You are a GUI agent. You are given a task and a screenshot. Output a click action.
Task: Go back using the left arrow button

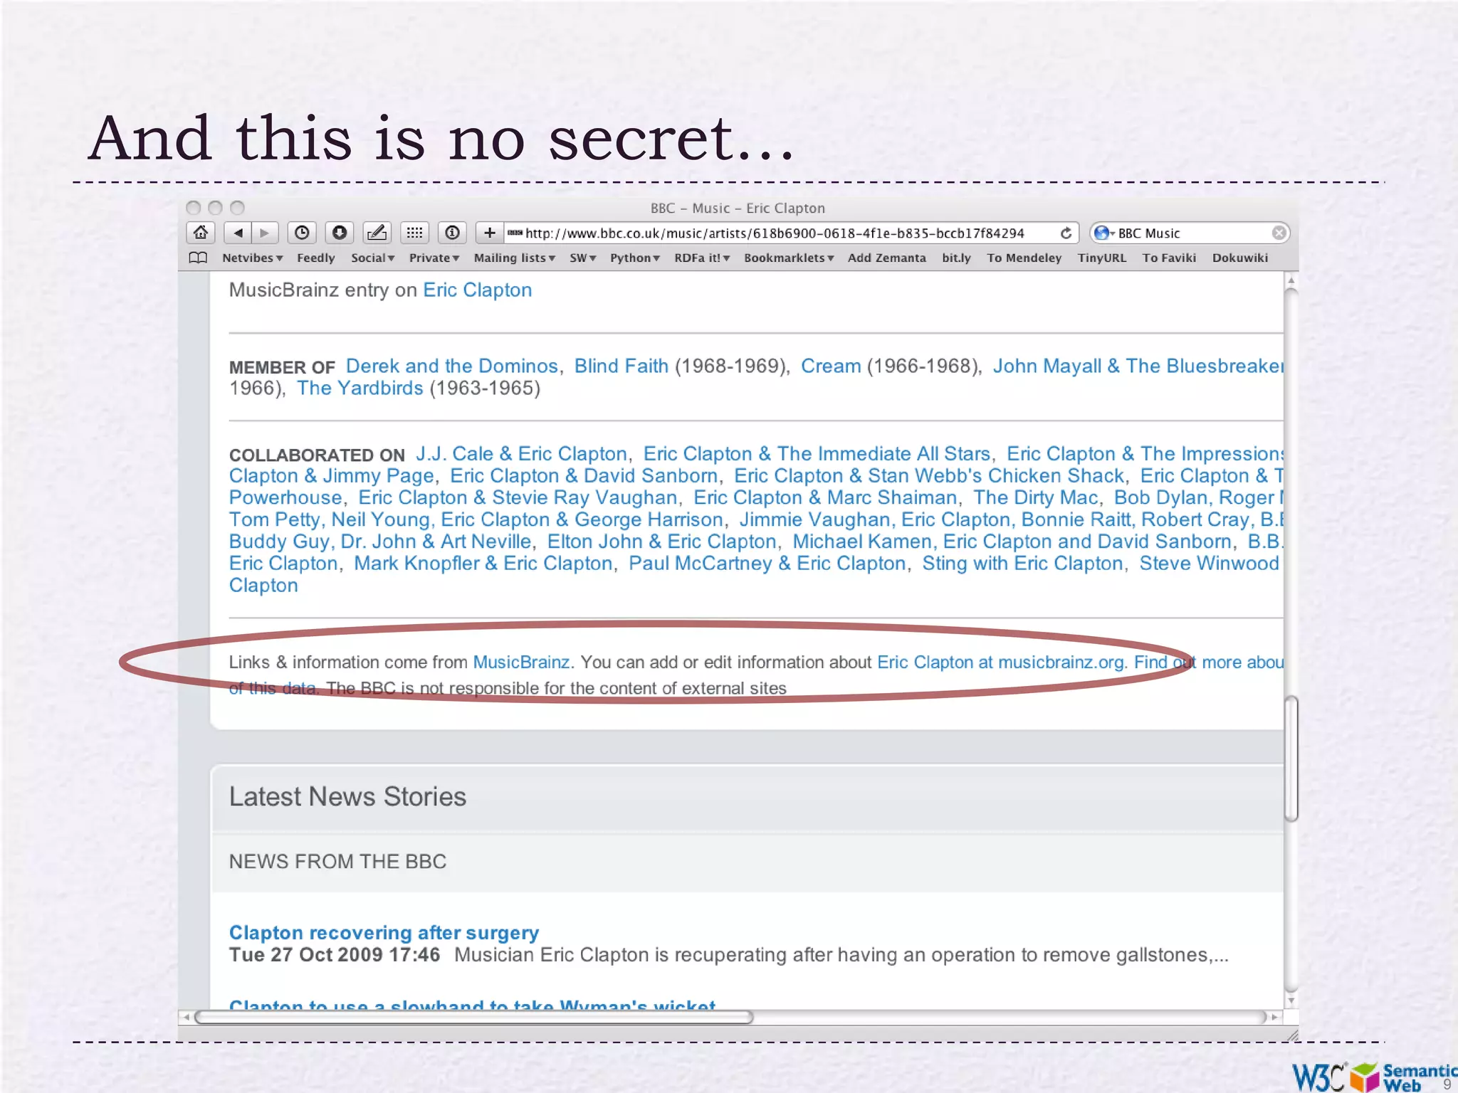pos(238,233)
